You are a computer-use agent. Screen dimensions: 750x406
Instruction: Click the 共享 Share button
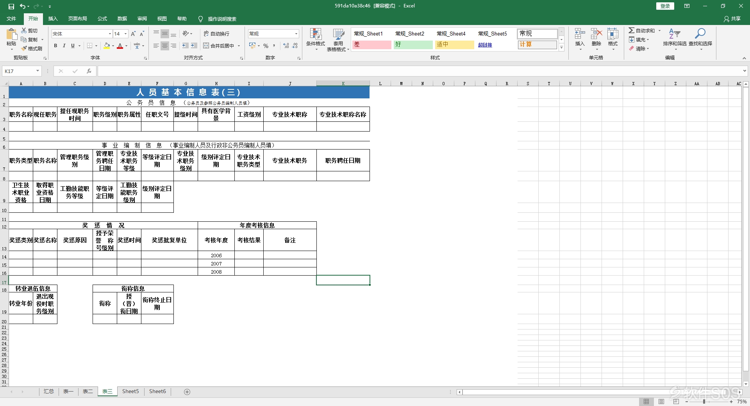click(732, 19)
